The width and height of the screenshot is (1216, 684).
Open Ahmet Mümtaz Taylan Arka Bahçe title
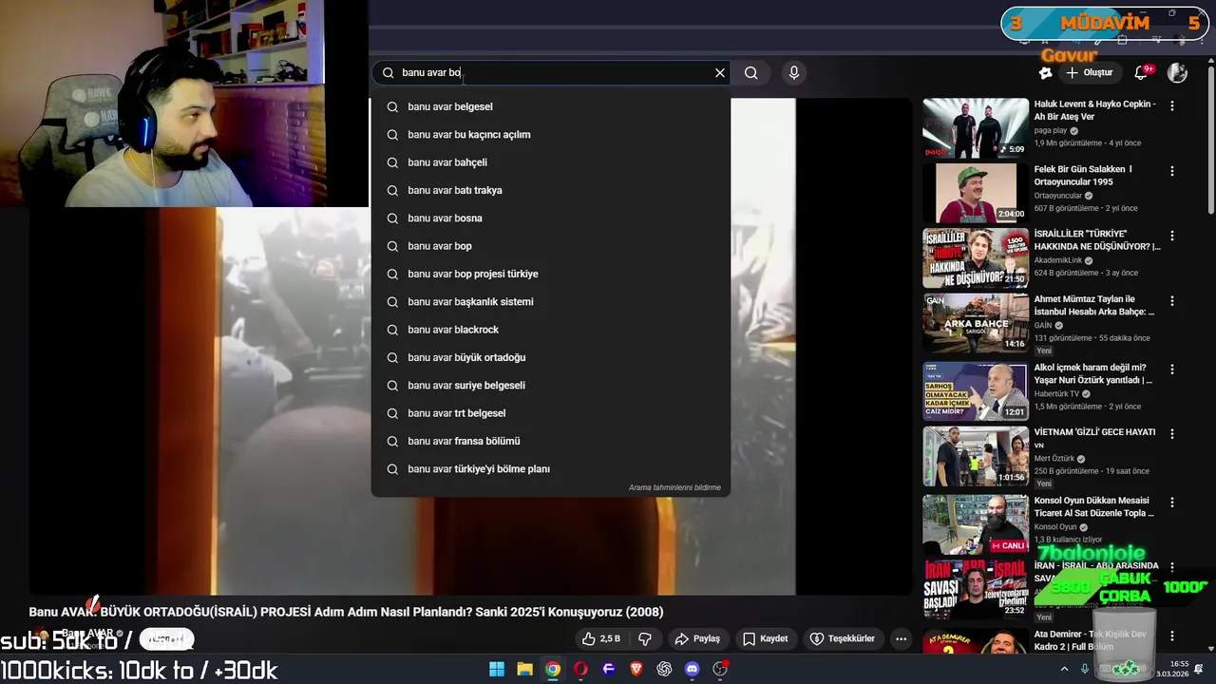pos(1094,306)
